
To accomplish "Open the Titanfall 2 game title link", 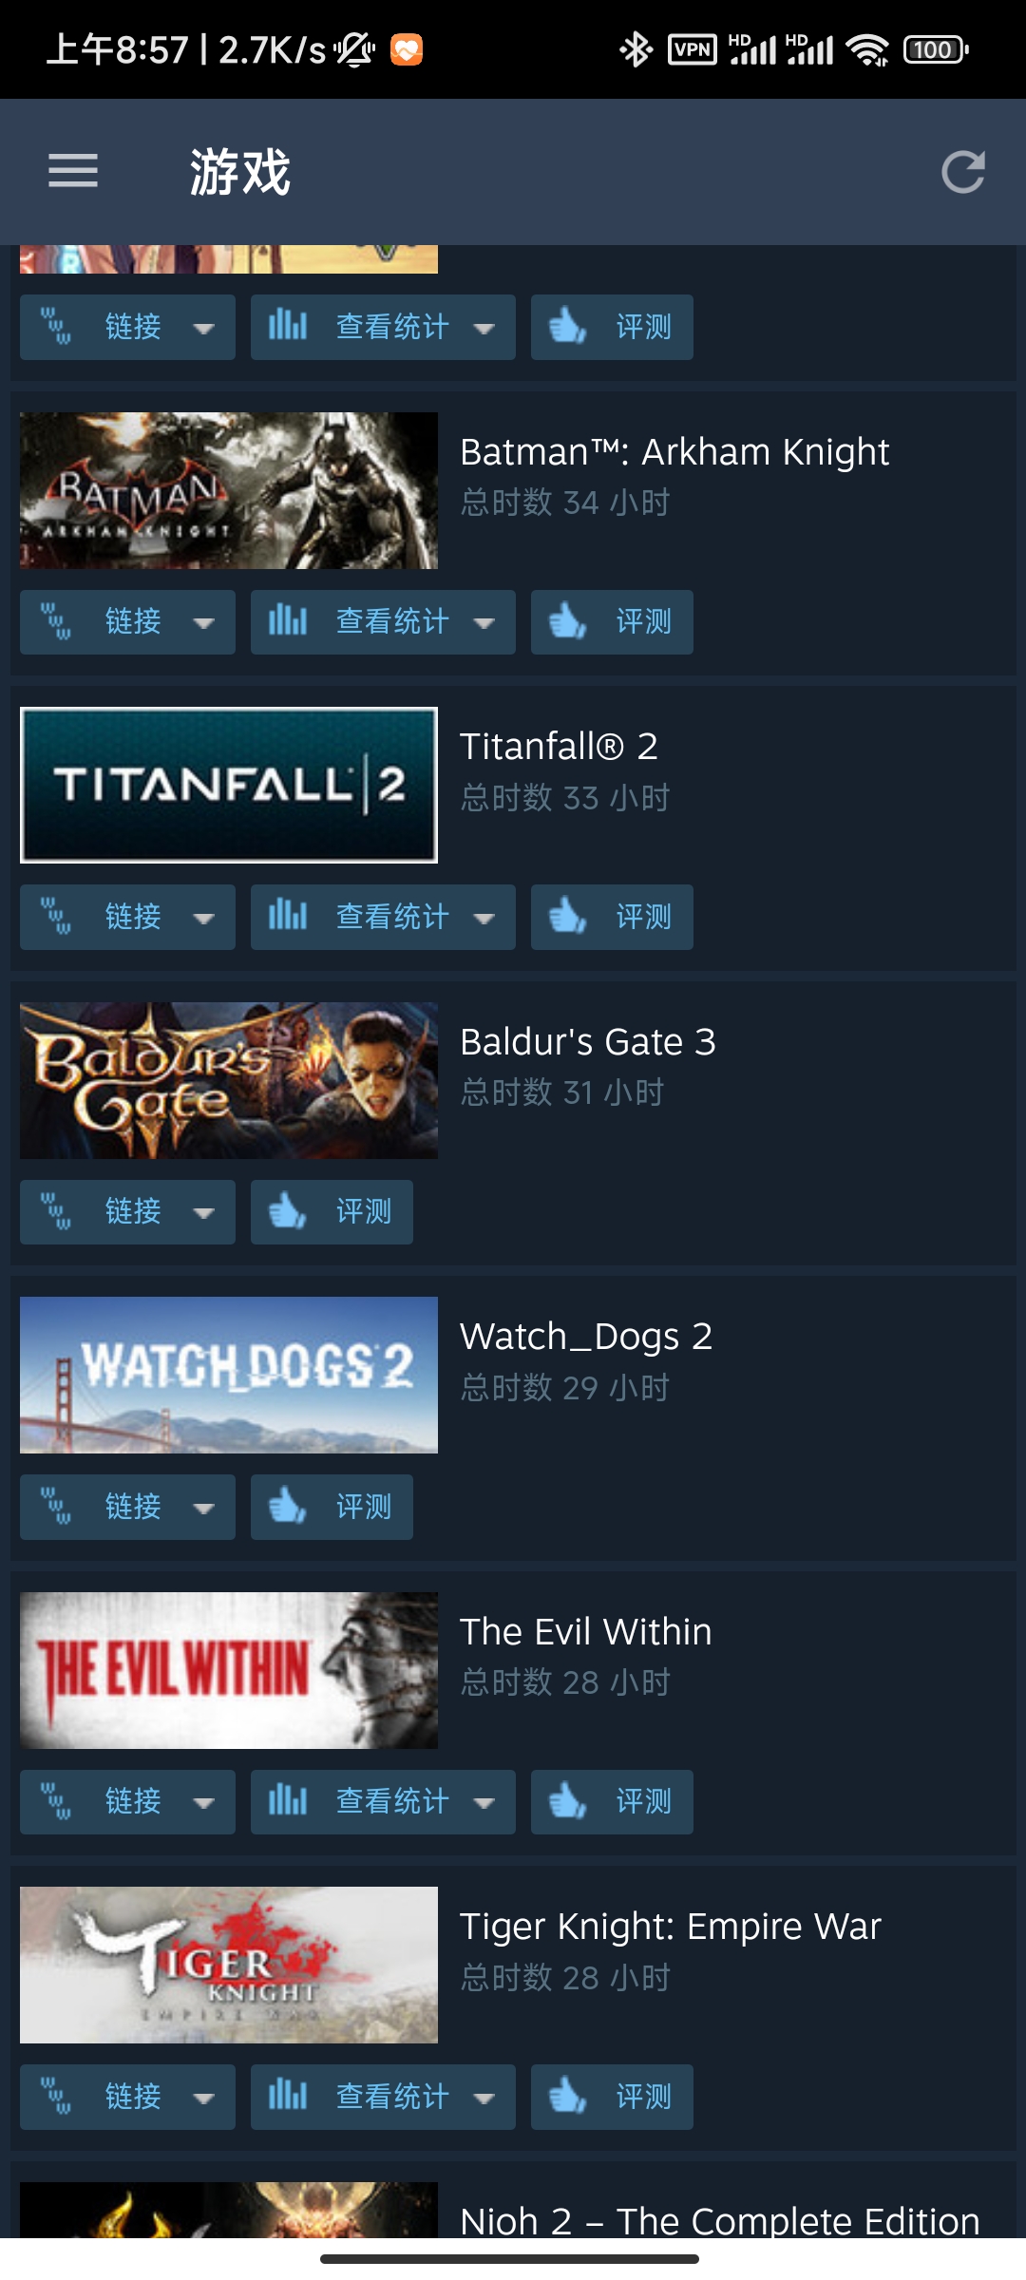I will point(559,747).
